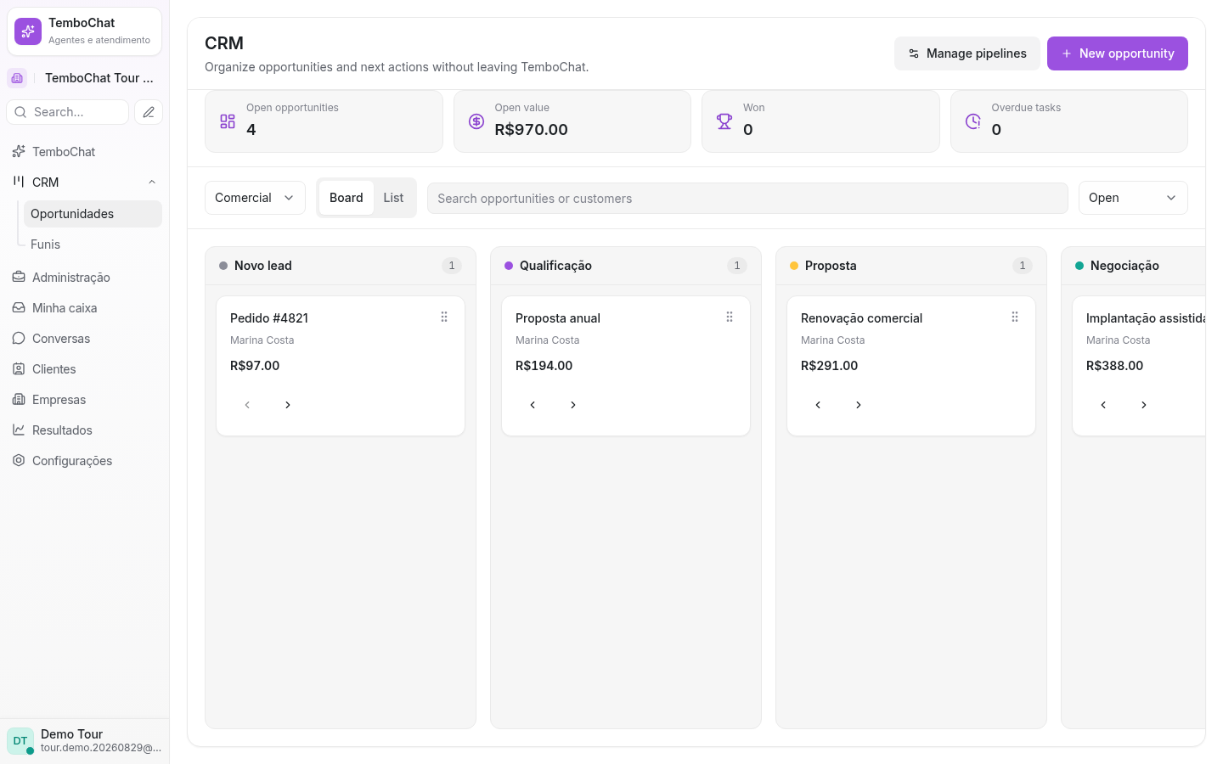This screenshot has height=764, width=1223.
Task: Go to Administração
Action: (x=85, y=278)
